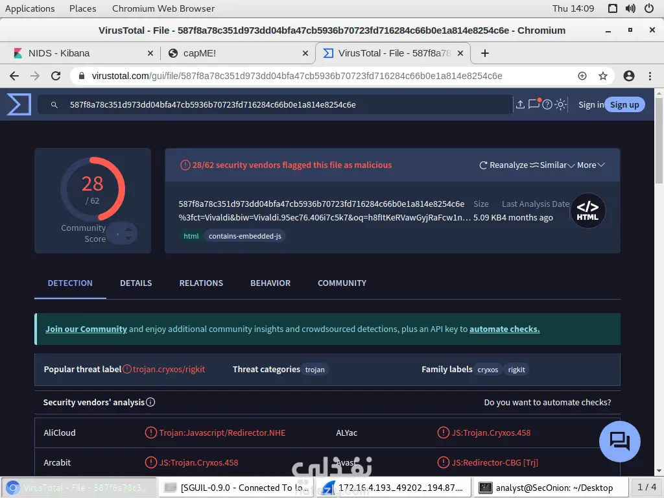This screenshot has width=664, height=498.
Task: Click the trojan.cryxos/rigkit popular threat label
Action: point(169,369)
